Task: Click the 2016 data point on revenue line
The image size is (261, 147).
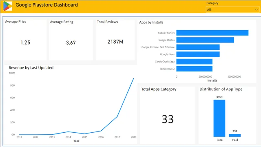Action: coord(101,131)
